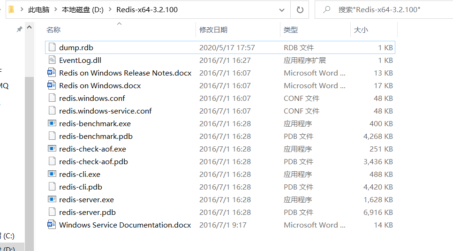The image size is (453, 251).
Task: Open the address bar history dropdown
Action: coord(282,10)
